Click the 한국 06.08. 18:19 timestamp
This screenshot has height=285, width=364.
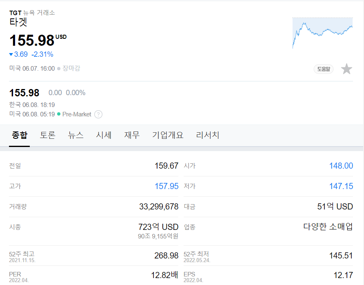32,105
